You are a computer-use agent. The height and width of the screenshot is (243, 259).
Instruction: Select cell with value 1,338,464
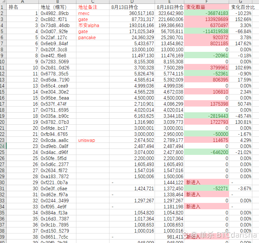(x=170, y=194)
